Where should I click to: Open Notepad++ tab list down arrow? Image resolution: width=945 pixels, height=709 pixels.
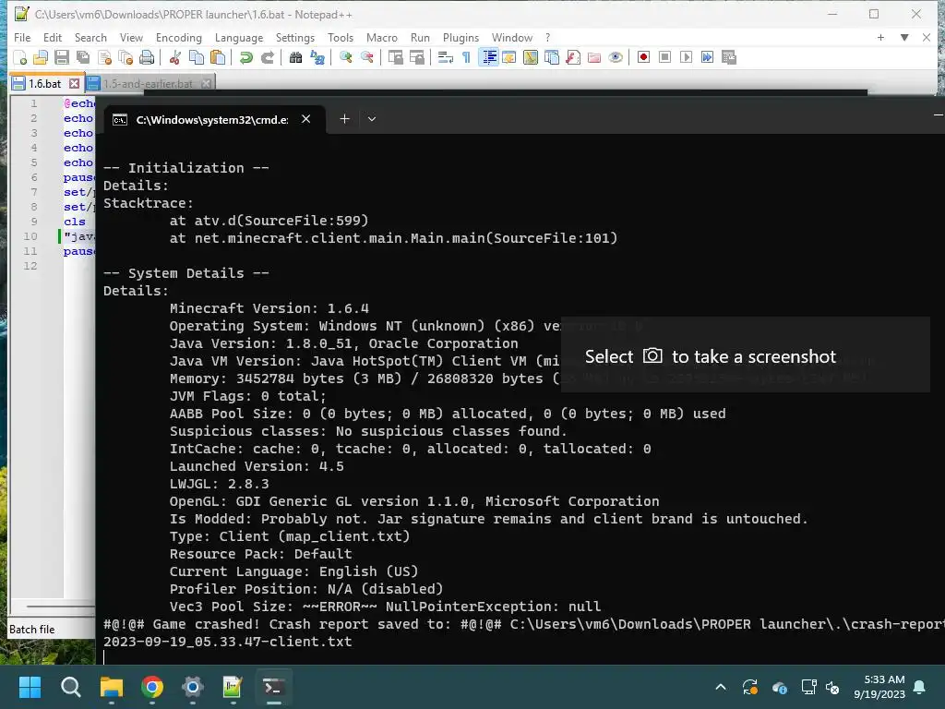[904, 37]
